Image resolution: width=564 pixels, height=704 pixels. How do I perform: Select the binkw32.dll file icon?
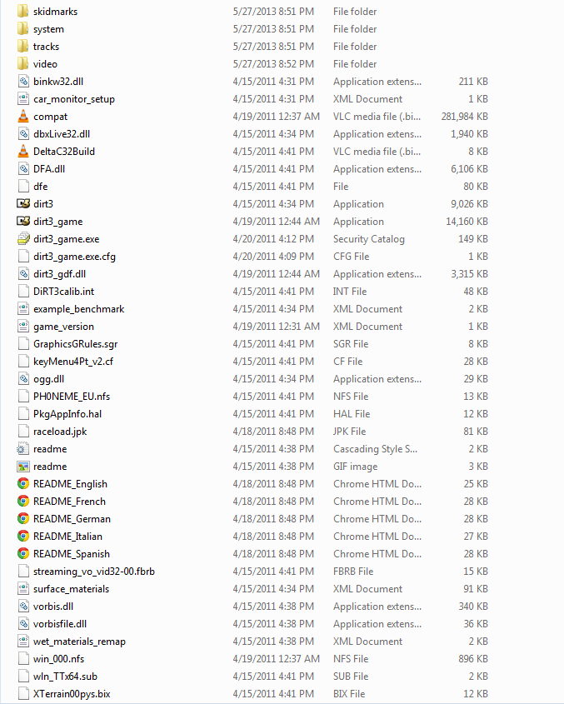click(x=23, y=82)
